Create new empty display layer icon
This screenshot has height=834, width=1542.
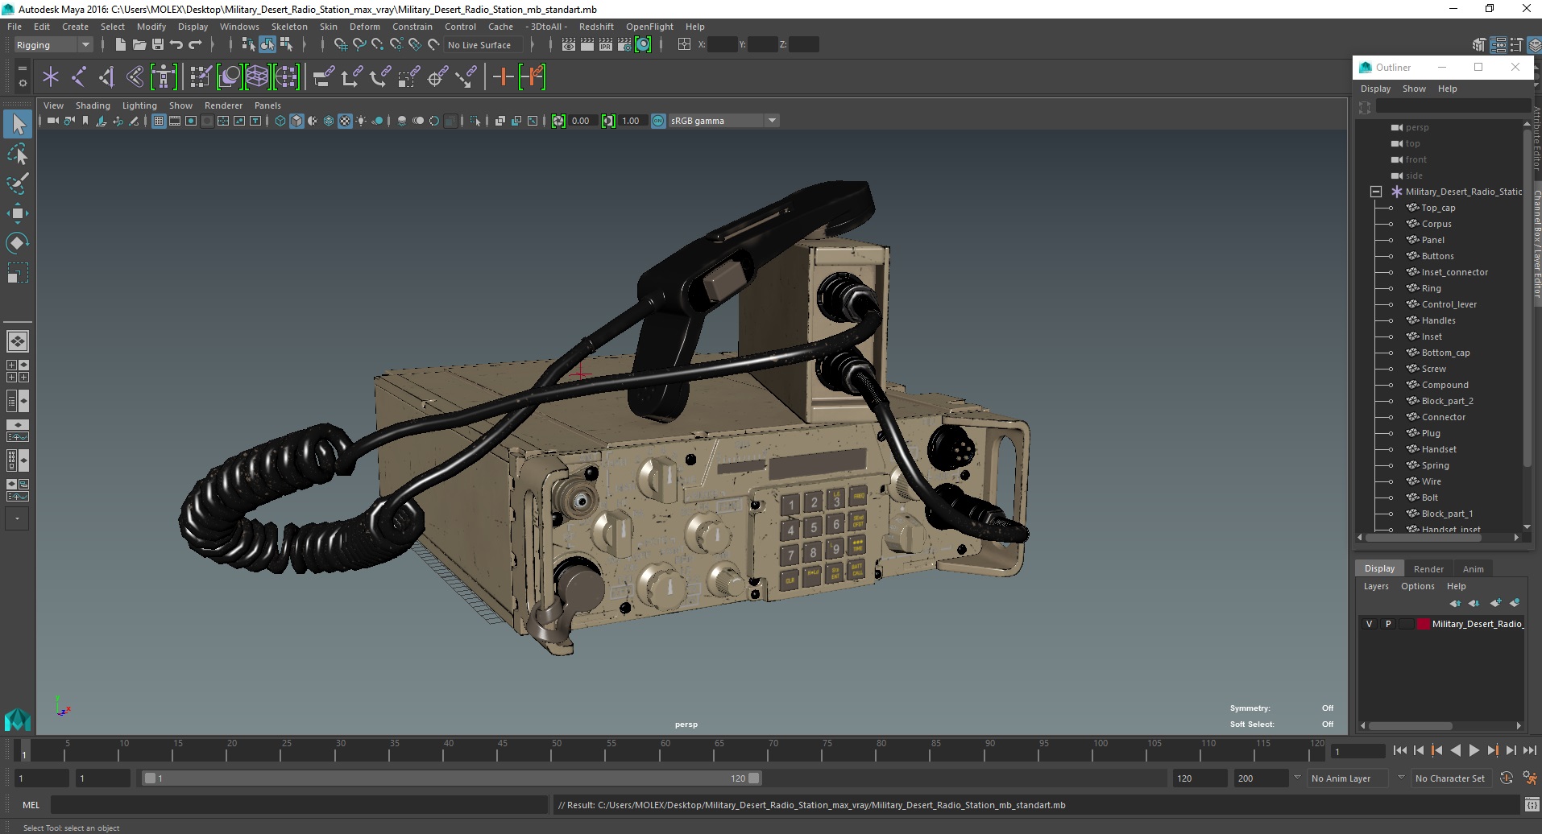click(1496, 603)
